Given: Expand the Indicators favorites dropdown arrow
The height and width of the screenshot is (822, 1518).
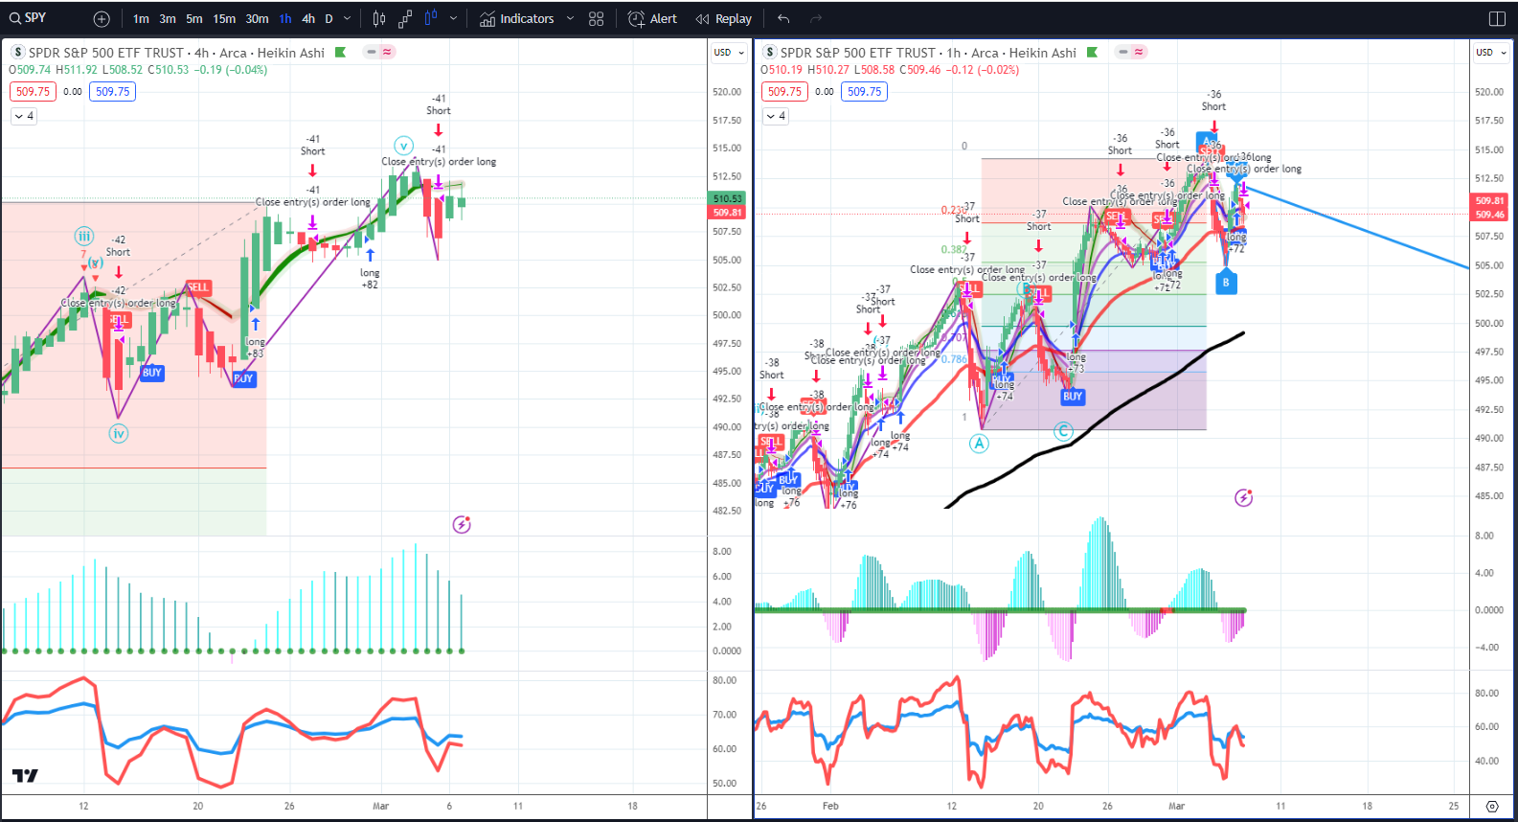Looking at the screenshot, I should click(570, 19).
